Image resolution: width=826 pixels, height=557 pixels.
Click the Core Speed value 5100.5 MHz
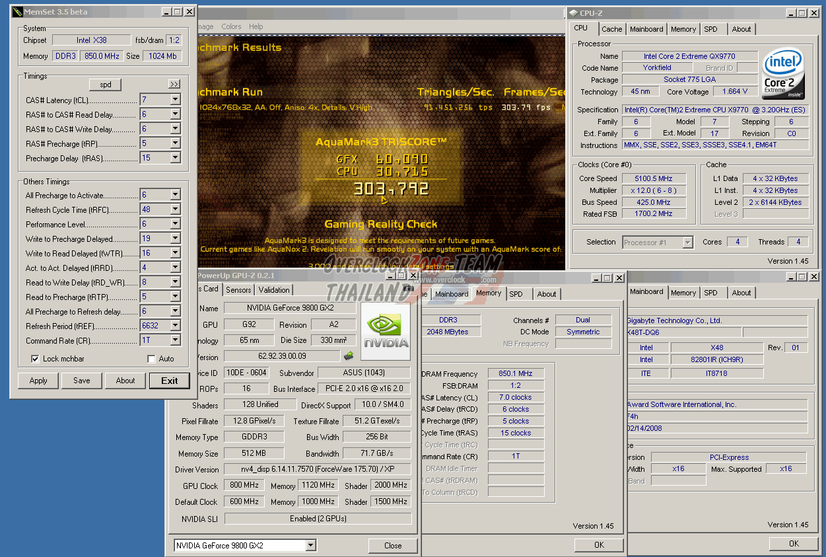coord(654,178)
